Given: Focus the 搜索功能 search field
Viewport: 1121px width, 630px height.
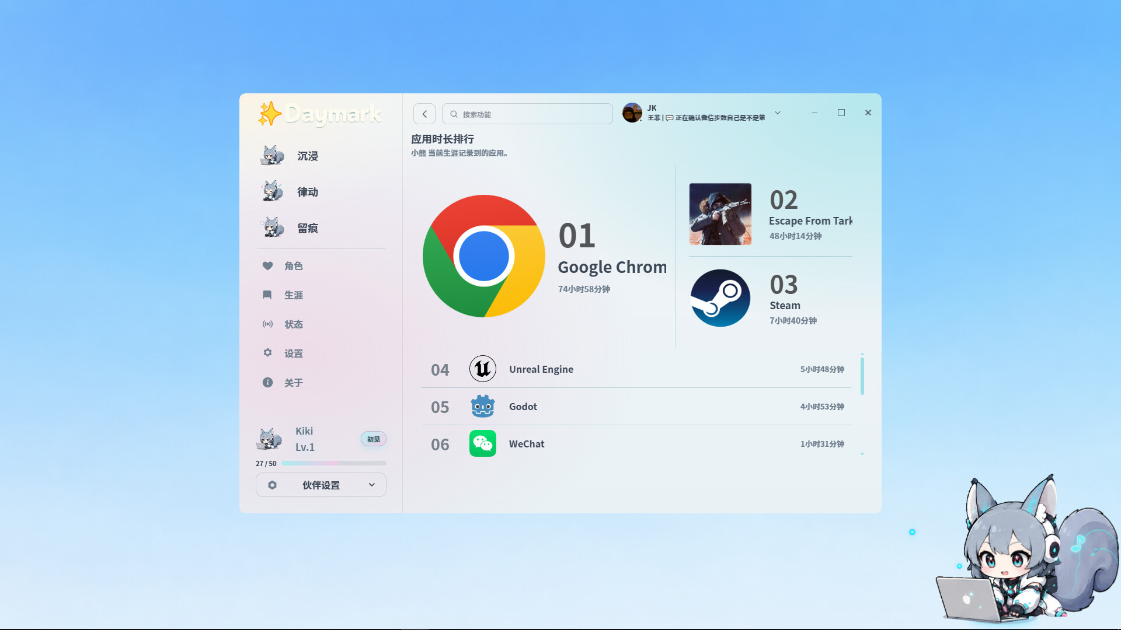Looking at the screenshot, I should click(528, 114).
